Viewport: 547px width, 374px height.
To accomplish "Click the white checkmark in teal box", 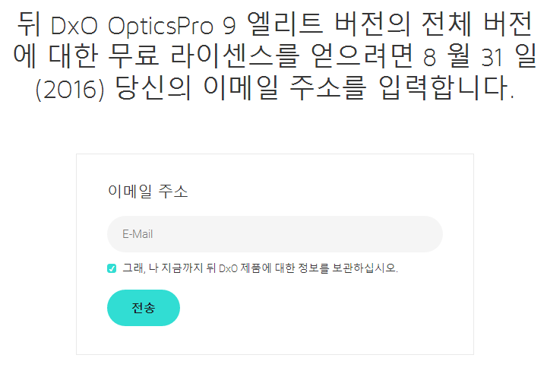I will tap(112, 268).
